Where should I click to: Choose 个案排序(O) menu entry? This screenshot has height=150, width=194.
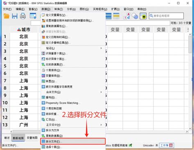(x=73, y=70)
